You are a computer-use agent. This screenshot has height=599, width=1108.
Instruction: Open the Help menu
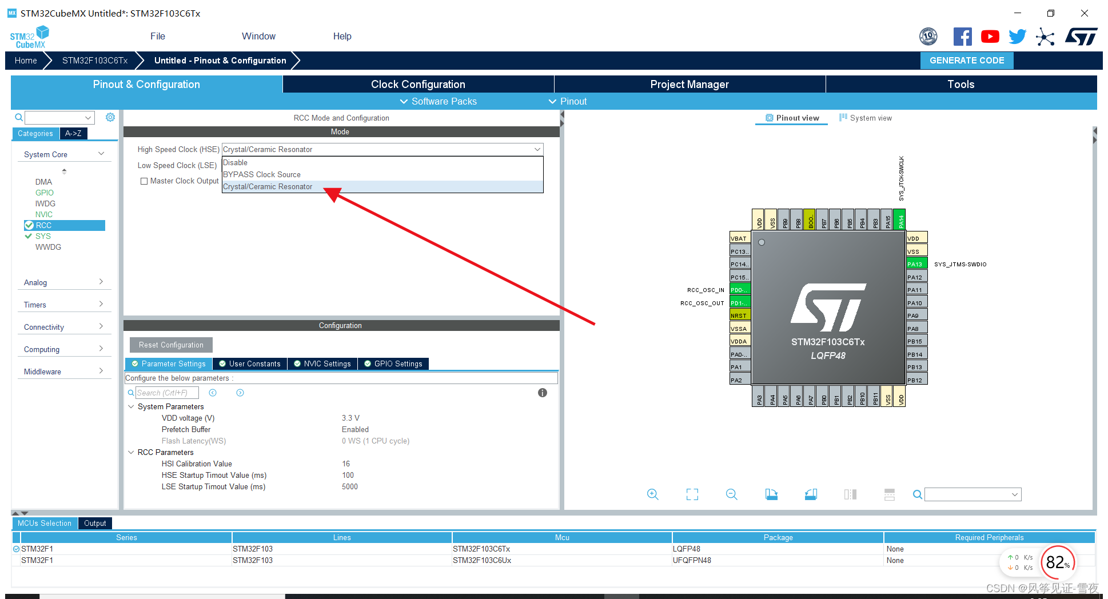(342, 36)
